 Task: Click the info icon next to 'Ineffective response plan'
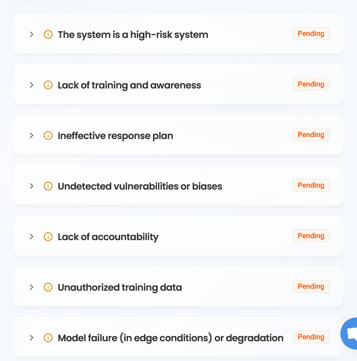(48, 135)
